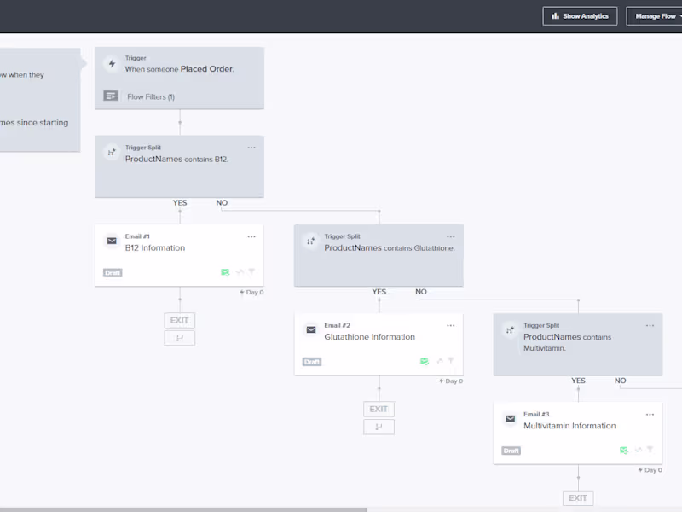This screenshot has width=682, height=512.
Task: Click the Flow Filters list icon
Action: 111,96
